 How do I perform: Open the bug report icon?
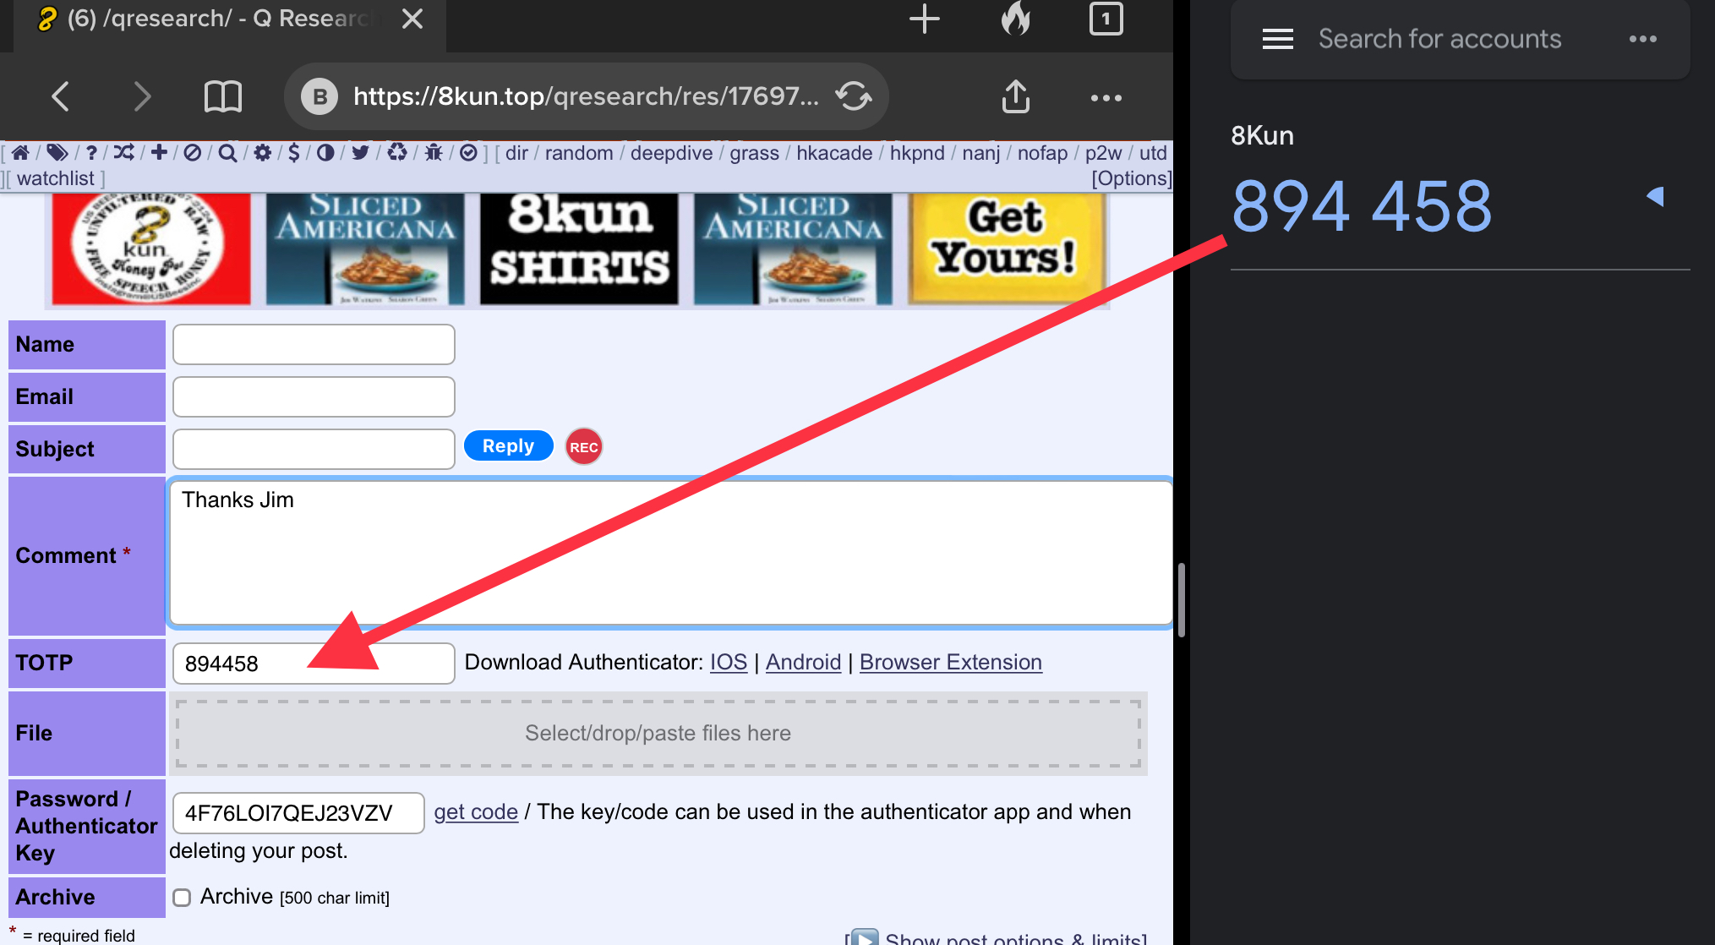434,153
